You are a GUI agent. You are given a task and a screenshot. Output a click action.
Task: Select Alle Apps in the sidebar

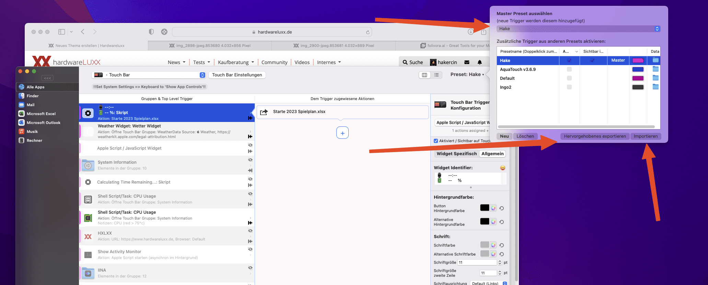(x=47, y=87)
